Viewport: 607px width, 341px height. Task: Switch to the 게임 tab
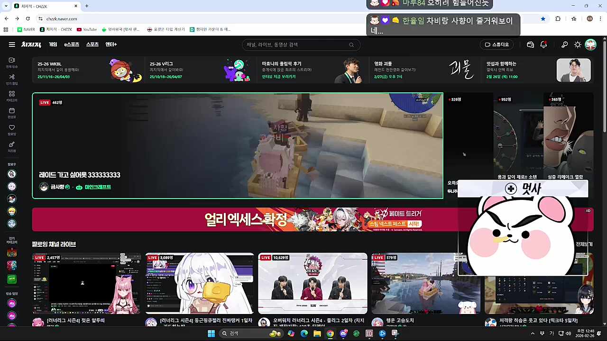[53, 44]
